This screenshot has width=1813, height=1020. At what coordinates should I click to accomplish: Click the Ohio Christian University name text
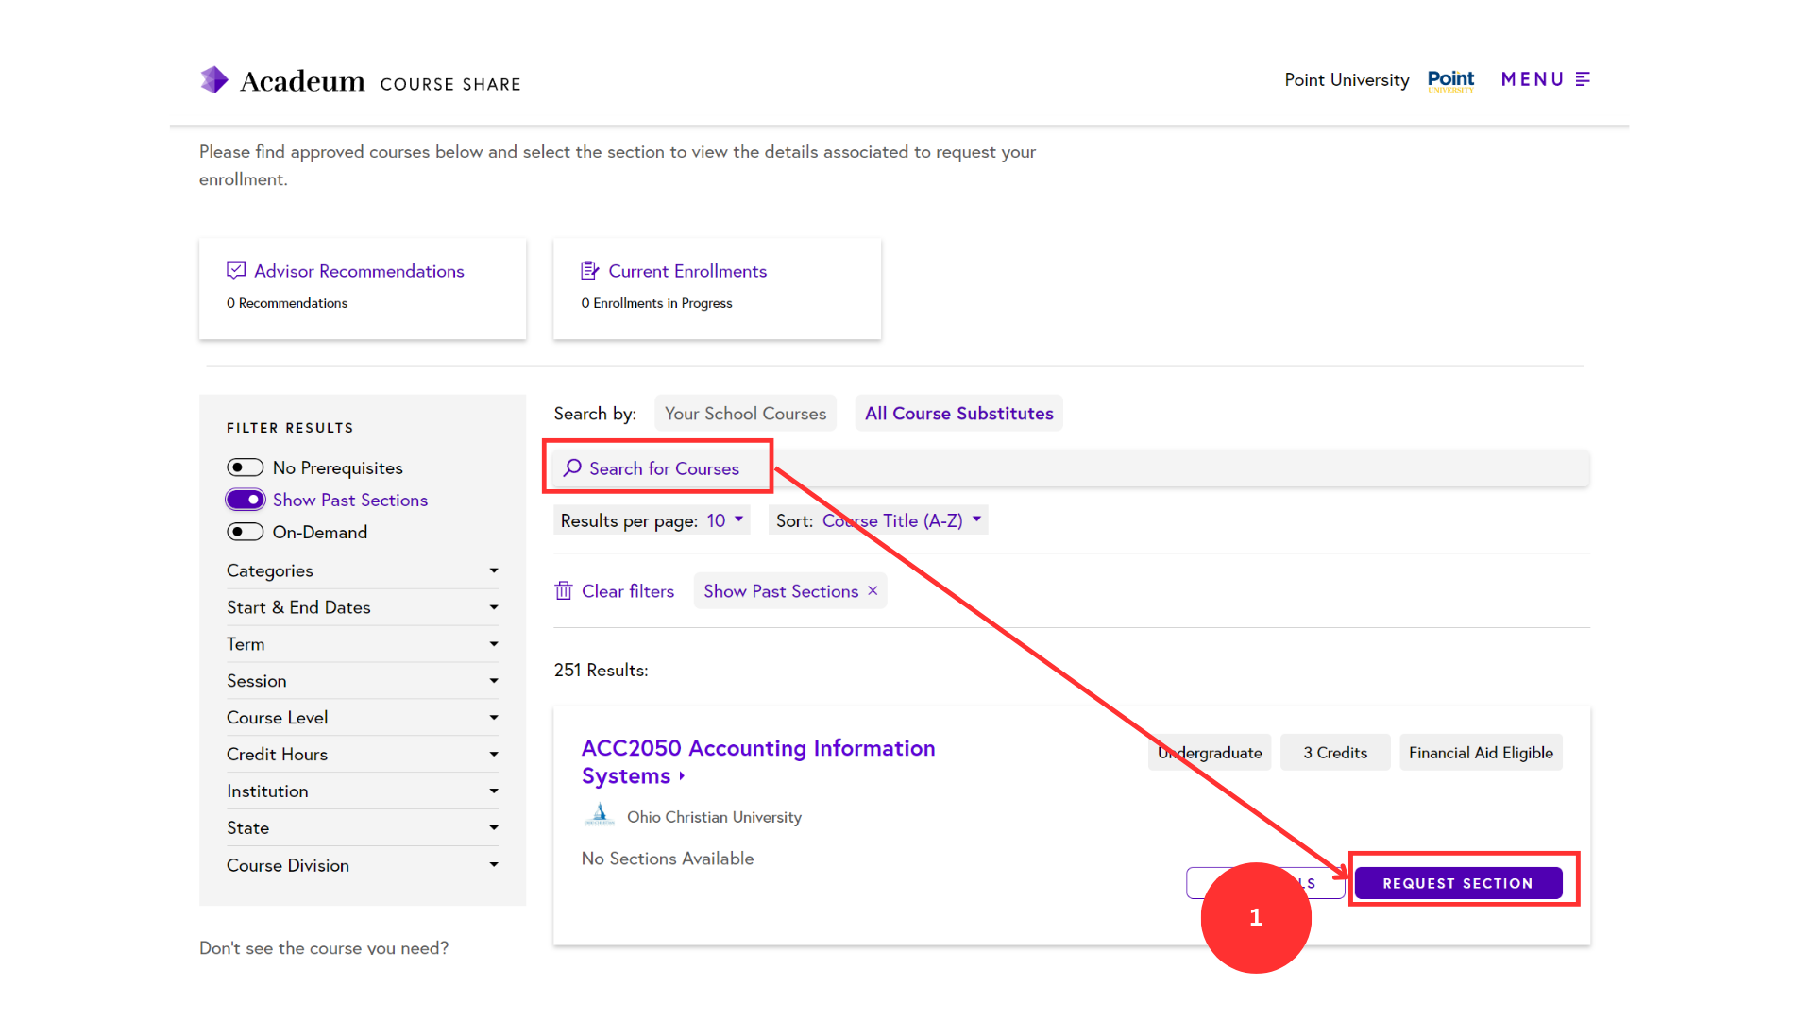tap(714, 817)
